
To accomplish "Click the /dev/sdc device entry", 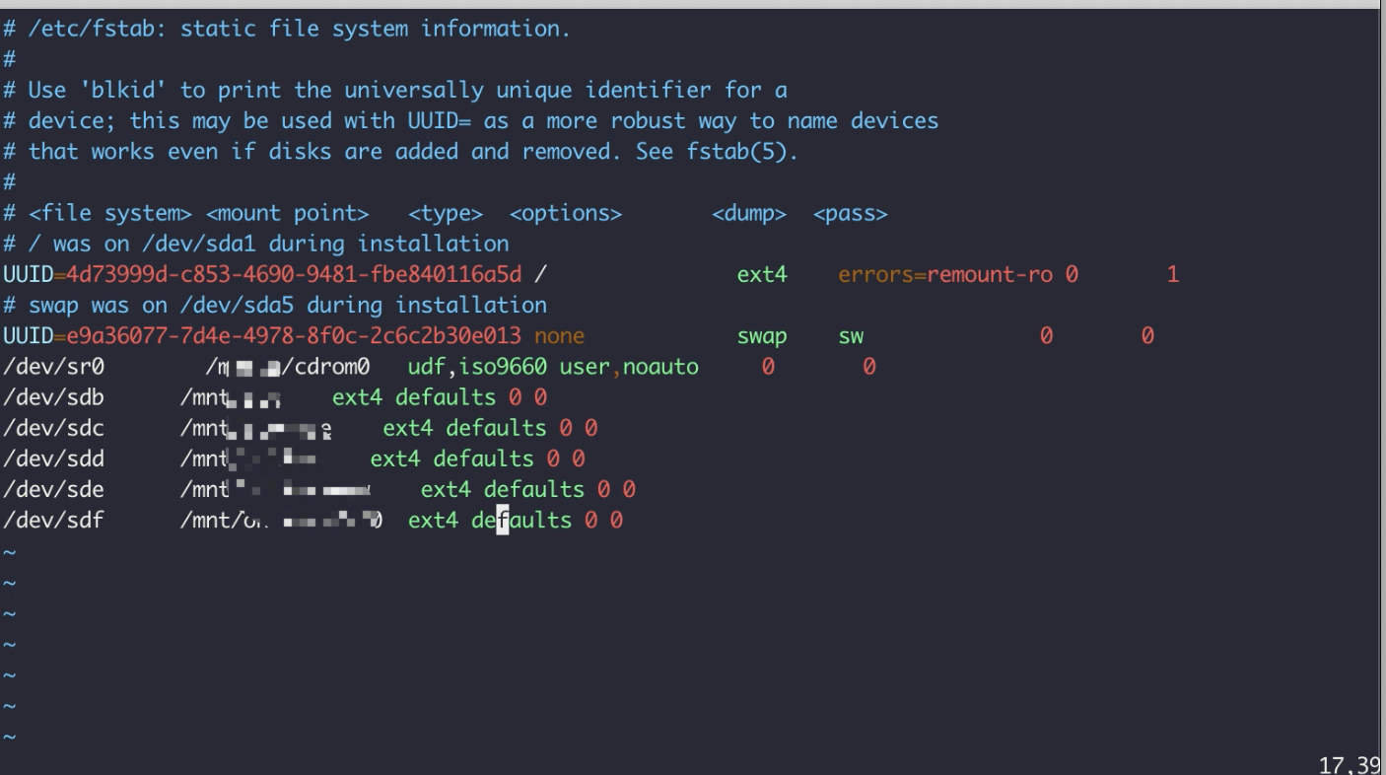I will click(53, 428).
